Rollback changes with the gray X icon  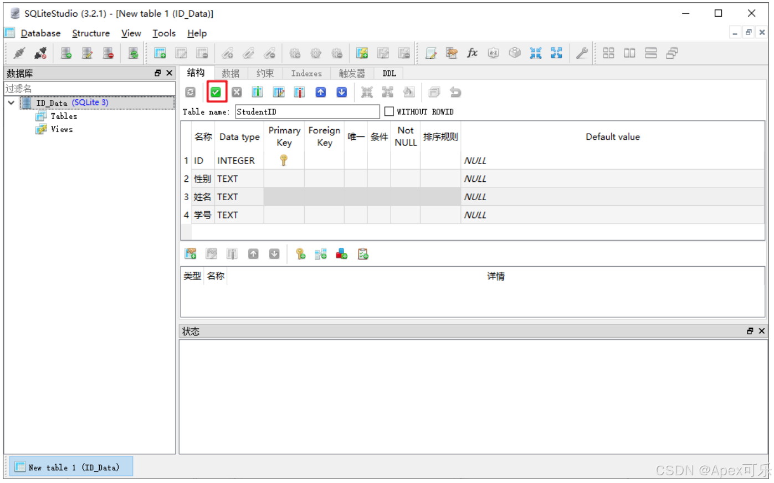point(237,93)
